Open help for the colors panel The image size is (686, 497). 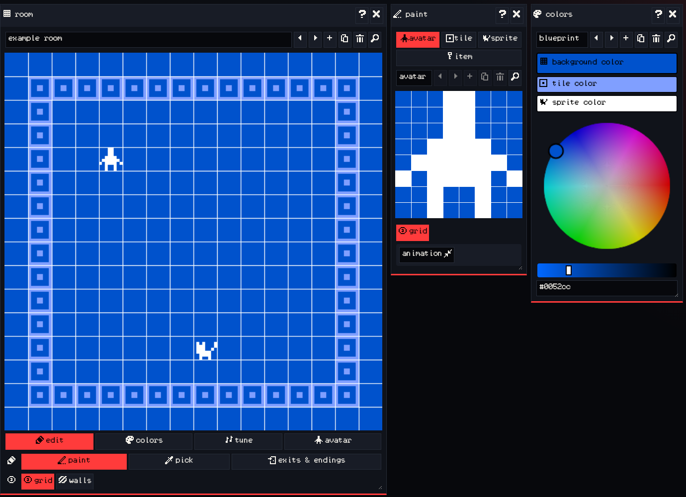coord(658,14)
